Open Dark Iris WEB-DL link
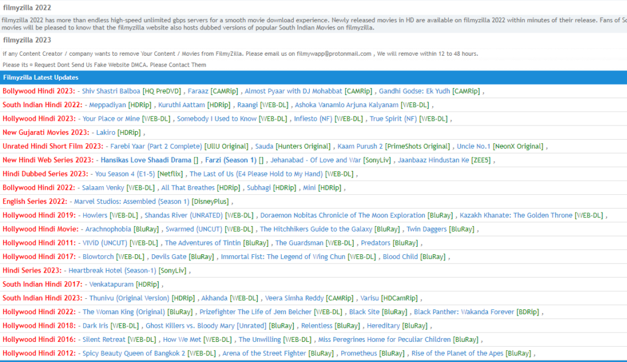The height and width of the screenshot is (362, 627). click(x=95, y=326)
